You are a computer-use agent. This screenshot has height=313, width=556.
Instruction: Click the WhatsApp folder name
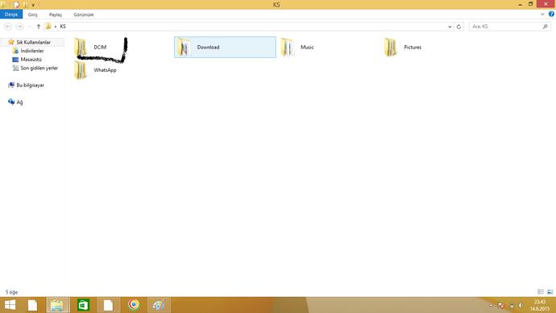pos(105,70)
